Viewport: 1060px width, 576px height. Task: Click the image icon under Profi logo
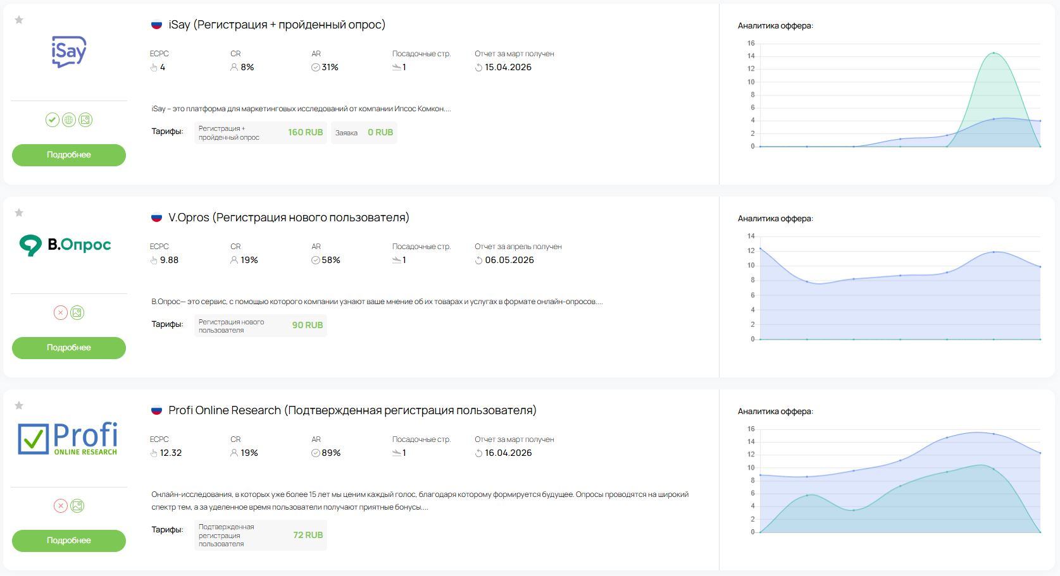tap(77, 506)
